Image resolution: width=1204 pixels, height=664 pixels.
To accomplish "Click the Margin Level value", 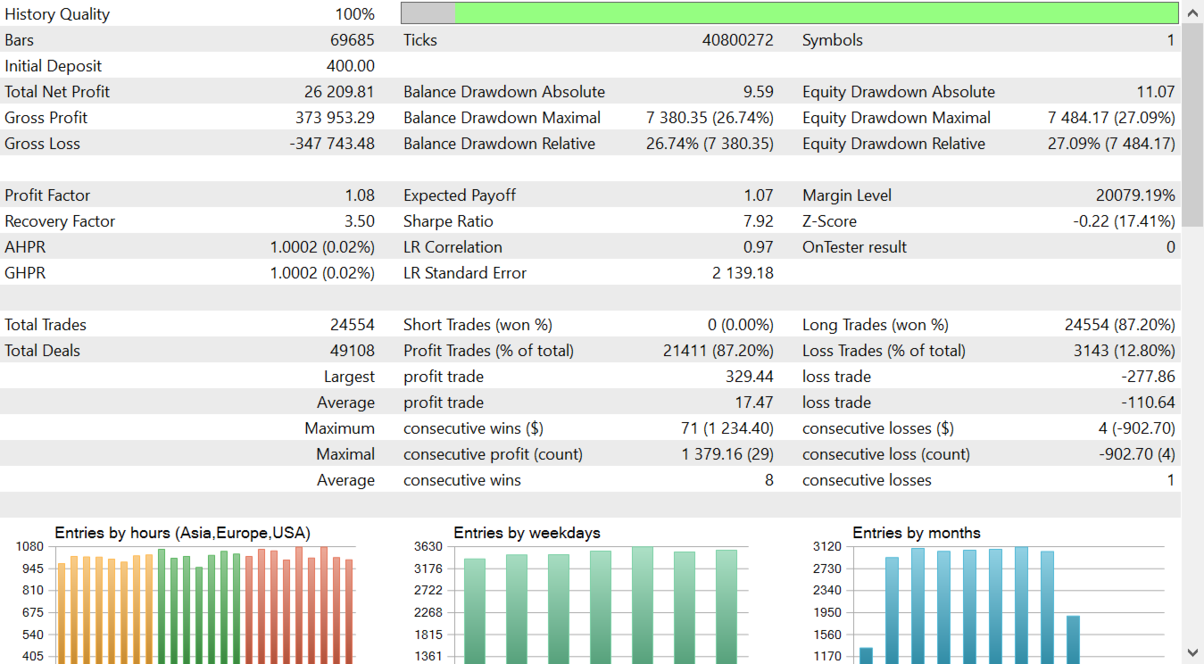I will (x=1135, y=195).
